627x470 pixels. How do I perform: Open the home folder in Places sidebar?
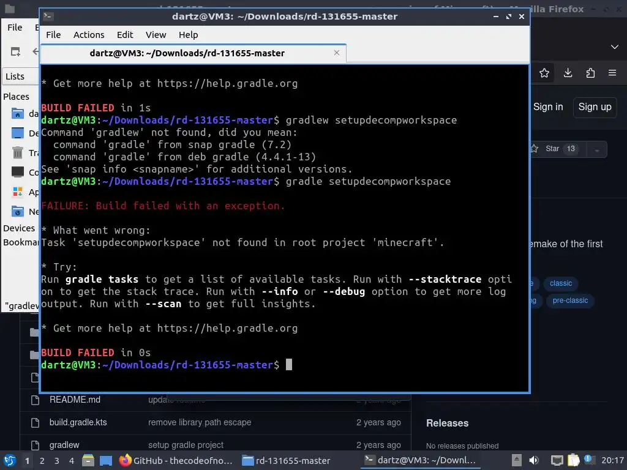[23, 114]
